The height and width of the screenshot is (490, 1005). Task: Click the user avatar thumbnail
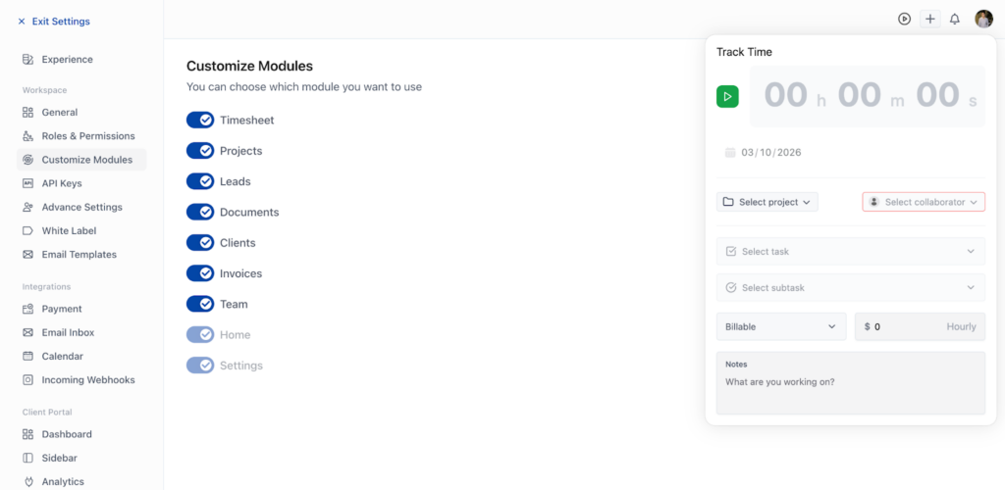tap(983, 19)
